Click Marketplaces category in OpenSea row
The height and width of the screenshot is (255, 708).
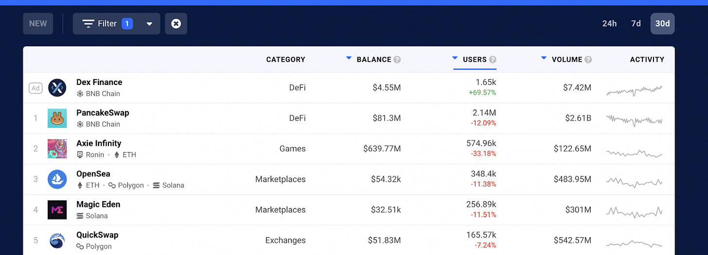point(281,179)
